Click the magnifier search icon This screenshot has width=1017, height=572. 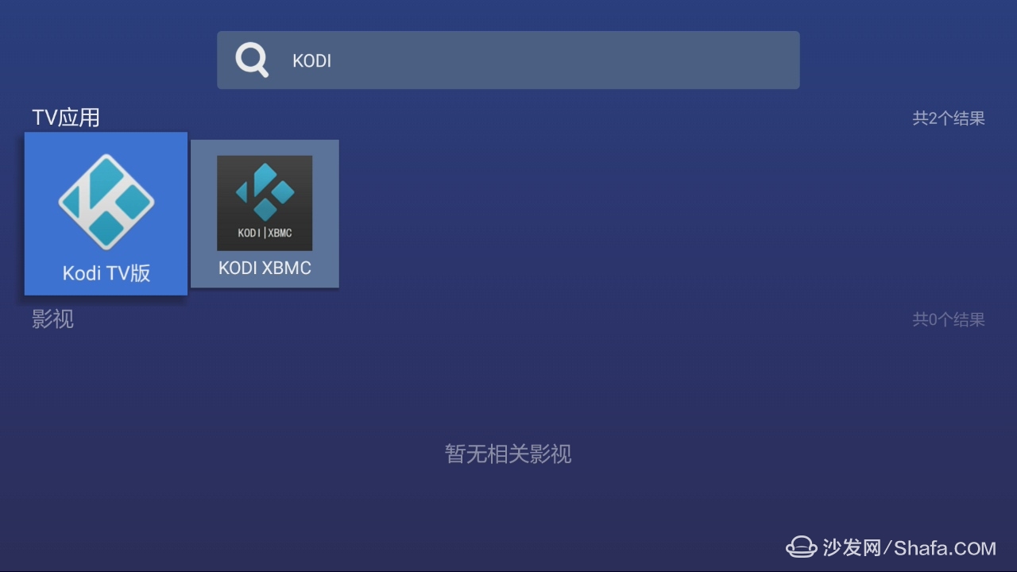(252, 60)
